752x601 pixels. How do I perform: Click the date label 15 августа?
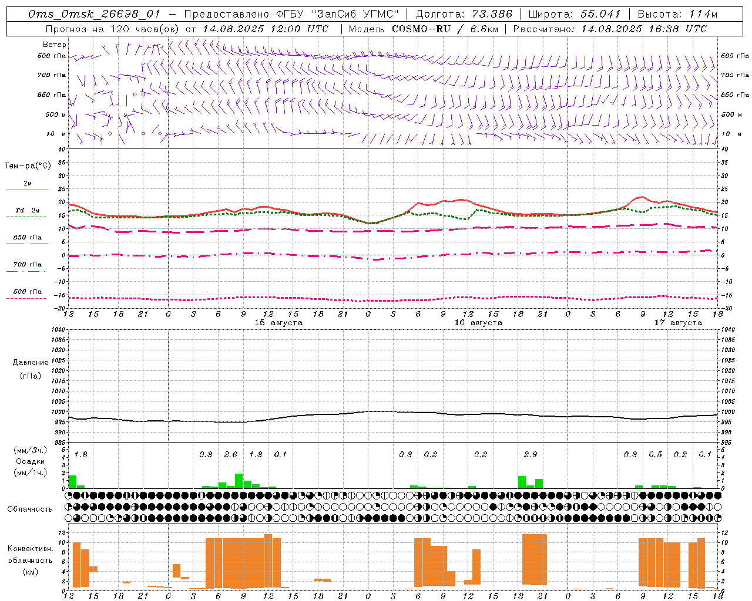point(278,323)
